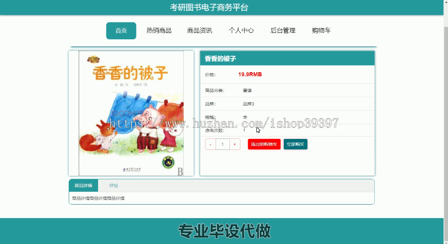Click the 香香的被子 book cover image
Viewport: 448px width, 244px height.
[131, 113]
